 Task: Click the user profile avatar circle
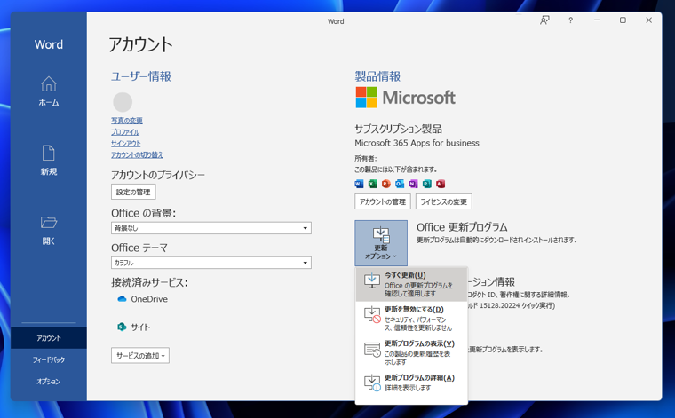click(123, 102)
